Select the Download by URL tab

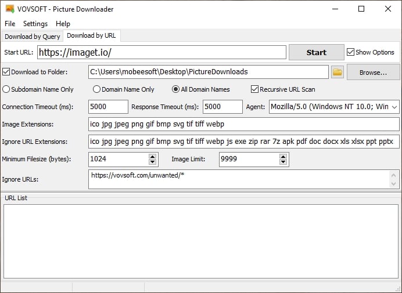click(x=91, y=35)
